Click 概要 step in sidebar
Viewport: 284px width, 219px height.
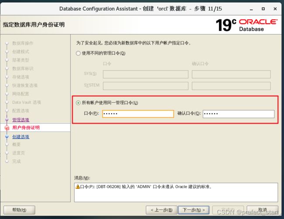[x=17, y=145]
